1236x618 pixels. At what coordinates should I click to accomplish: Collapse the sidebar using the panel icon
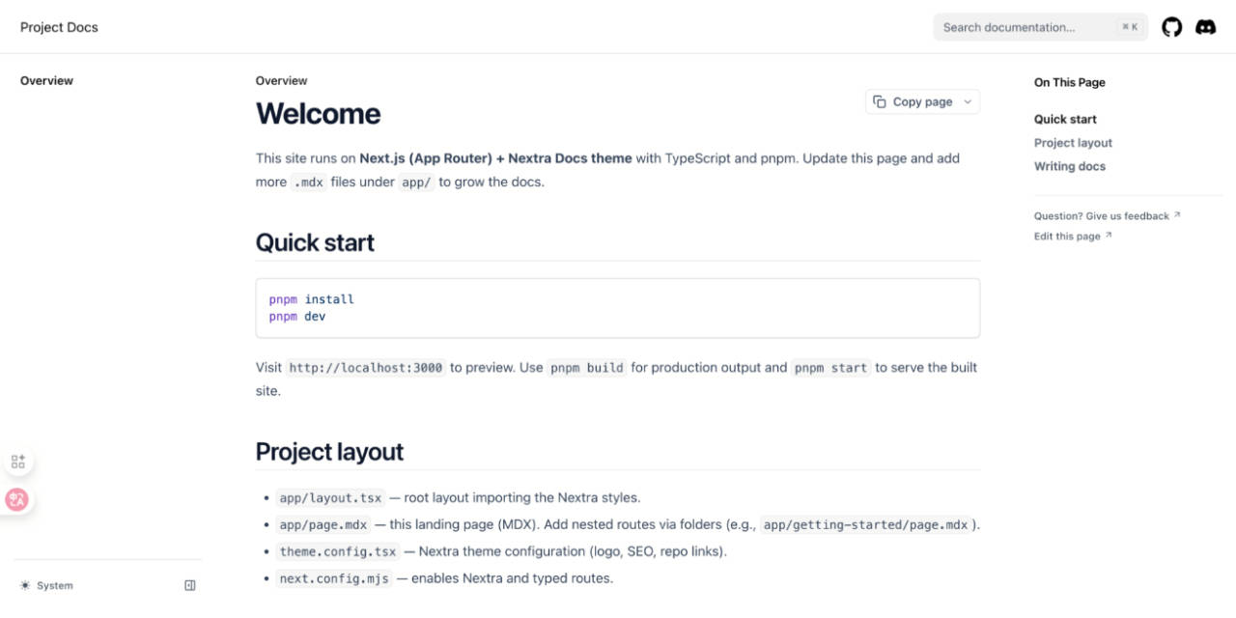(x=189, y=584)
